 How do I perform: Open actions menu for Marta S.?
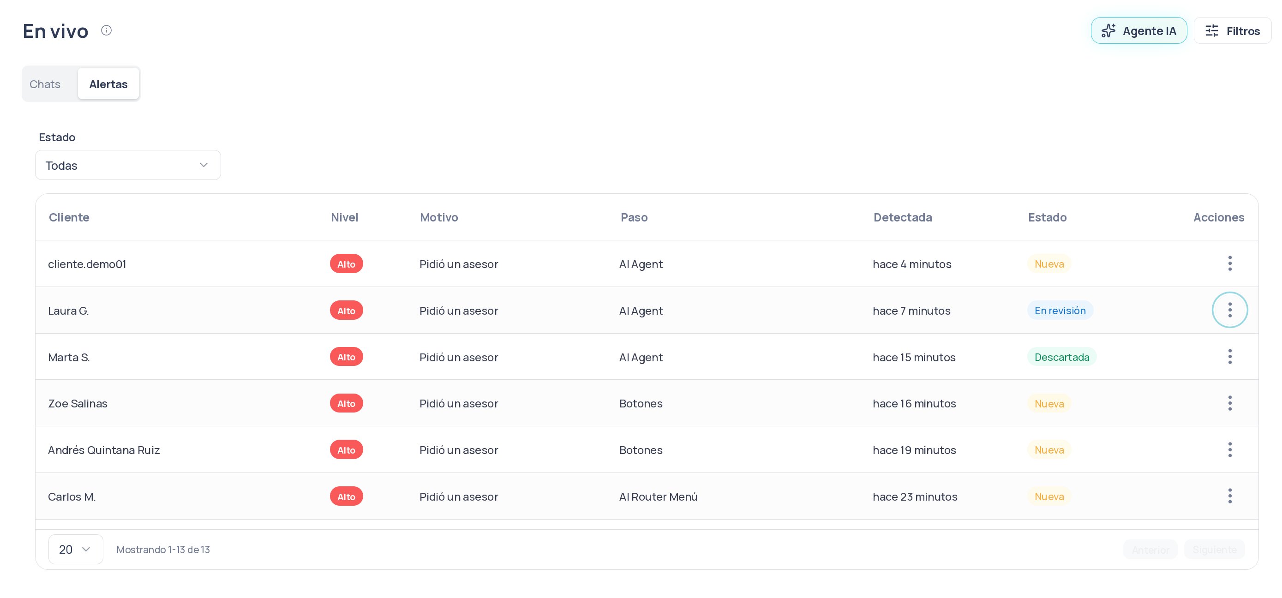(x=1229, y=357)
